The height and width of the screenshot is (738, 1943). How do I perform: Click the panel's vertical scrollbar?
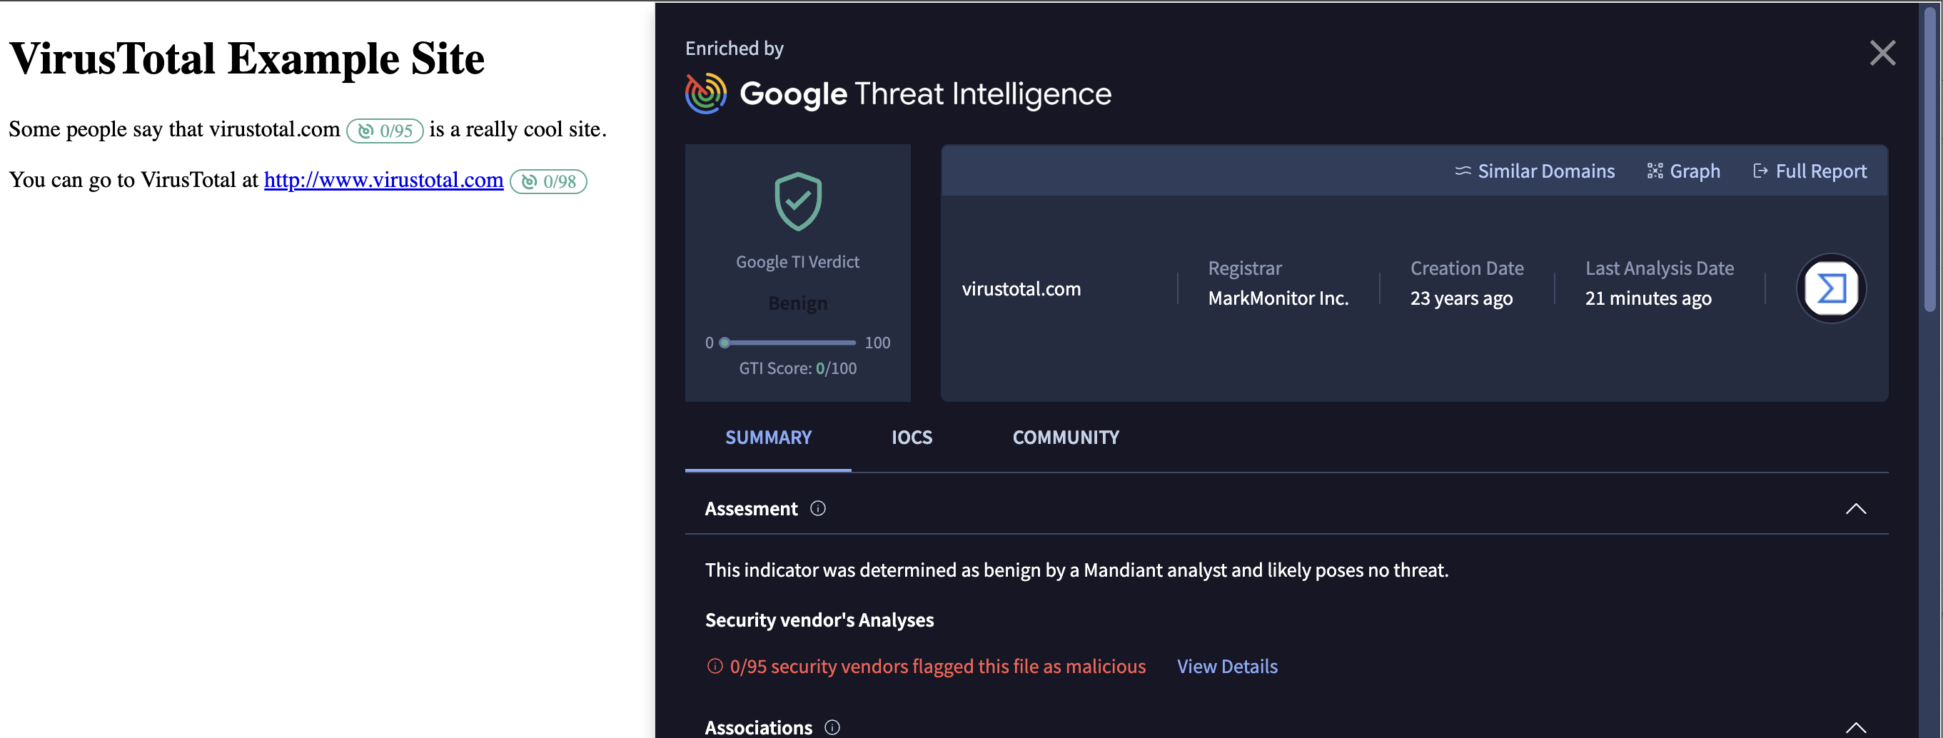pyautogui.click(x=1929, y=158)
